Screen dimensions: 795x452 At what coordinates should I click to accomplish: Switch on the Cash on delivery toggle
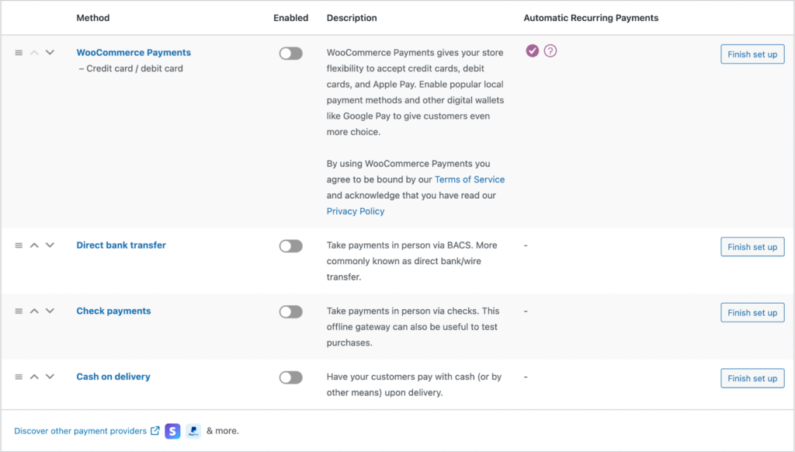[x=290, y=377]
